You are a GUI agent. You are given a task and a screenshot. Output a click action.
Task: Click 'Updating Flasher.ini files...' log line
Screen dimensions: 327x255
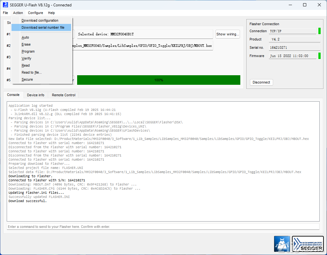pos(36,193)
